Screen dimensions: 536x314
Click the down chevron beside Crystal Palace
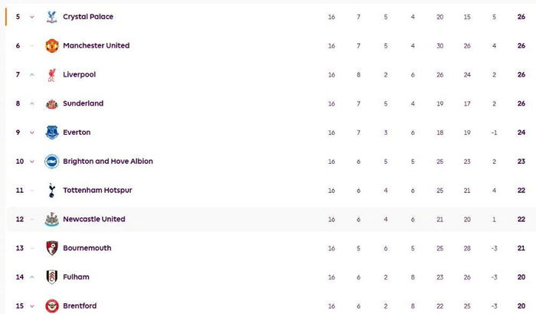(x=32, y=17)
